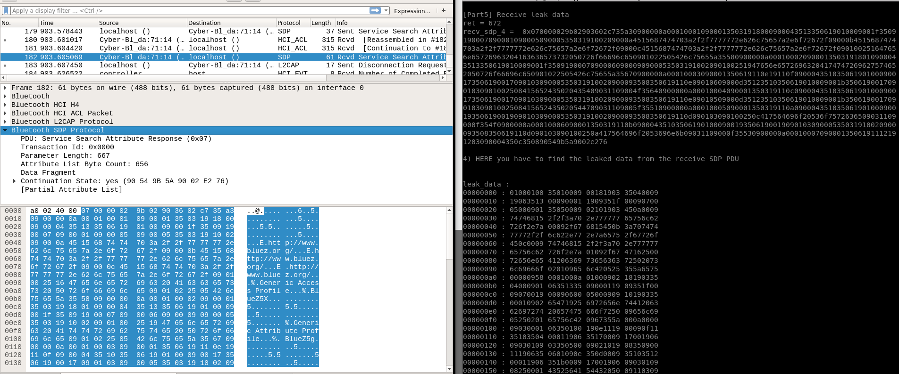Click hex pane scrollbar down arrow
Viewport: 899px width, 374px height.
pyautogui.click(x=449, y=369)
